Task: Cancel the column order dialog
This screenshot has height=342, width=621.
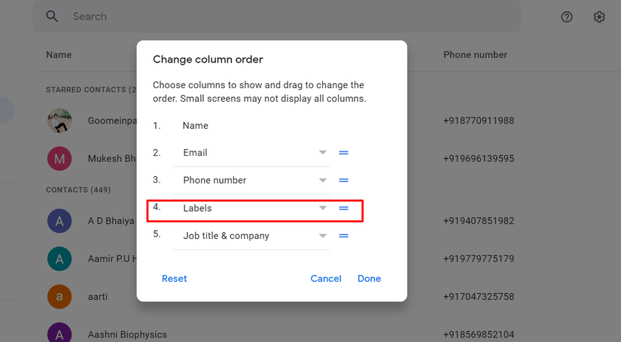Action: click(x=326, y=279)
